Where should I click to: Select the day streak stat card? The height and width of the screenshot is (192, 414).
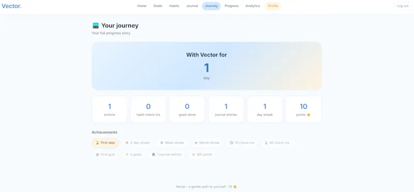(x=265, y=109)
